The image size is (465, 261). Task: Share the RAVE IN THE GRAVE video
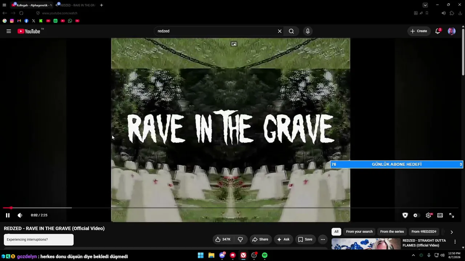tap(260, 239)
